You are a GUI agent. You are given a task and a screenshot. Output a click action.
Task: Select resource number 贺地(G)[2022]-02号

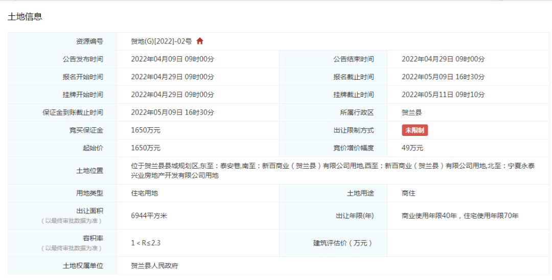pos(161,41)
